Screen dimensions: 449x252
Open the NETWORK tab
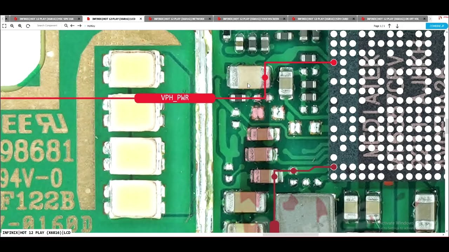click(x=179, y=19)
